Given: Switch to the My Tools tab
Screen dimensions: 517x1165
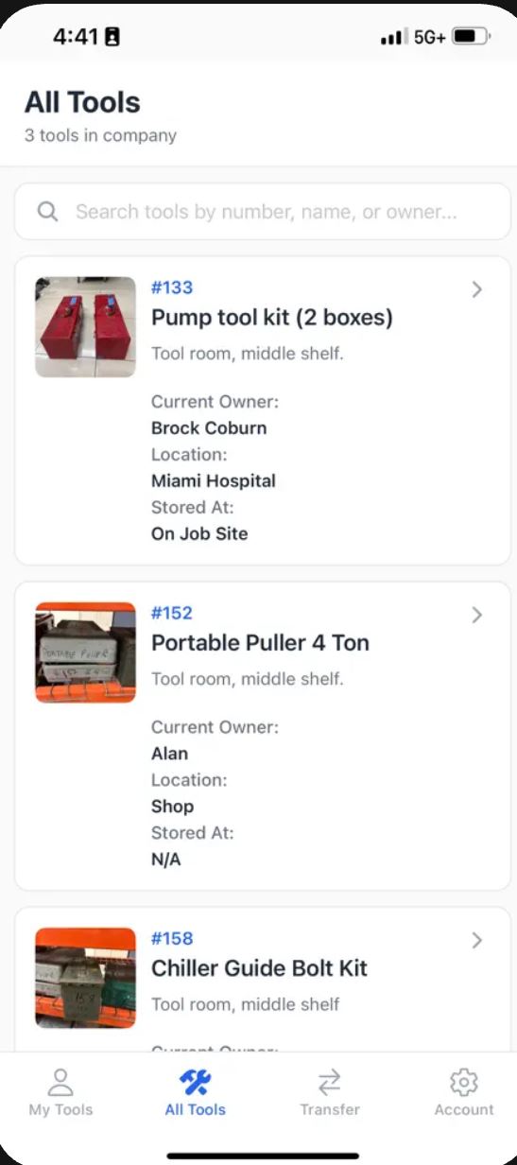Looking at the screenshot, I should pyautogui.click(x=60, y=1093).
